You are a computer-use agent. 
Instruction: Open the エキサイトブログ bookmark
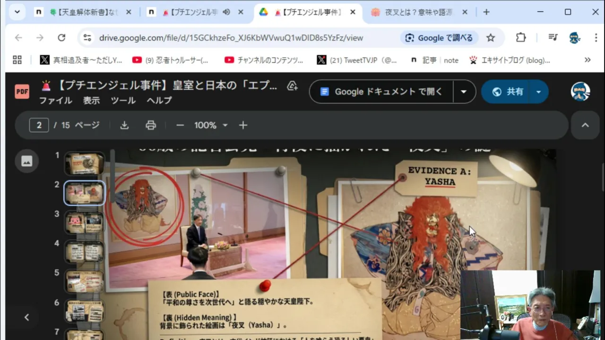[510, 60]
